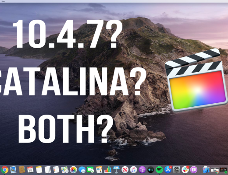The height and width of the screenshot is (175, 228).
Task: Open the Applications folder stack in the dock
Action: click(206, 170)
